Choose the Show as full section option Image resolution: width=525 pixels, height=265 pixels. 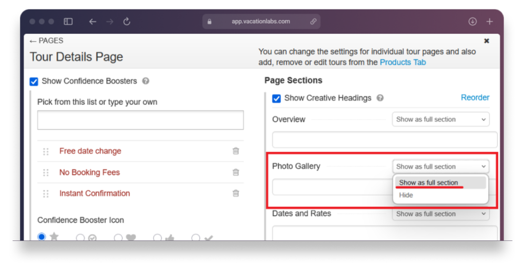(429, 183)
